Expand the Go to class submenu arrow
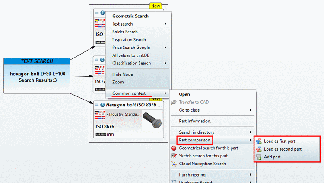The width and height of the screenshot is (324, 183). click(x=250, y=110)
